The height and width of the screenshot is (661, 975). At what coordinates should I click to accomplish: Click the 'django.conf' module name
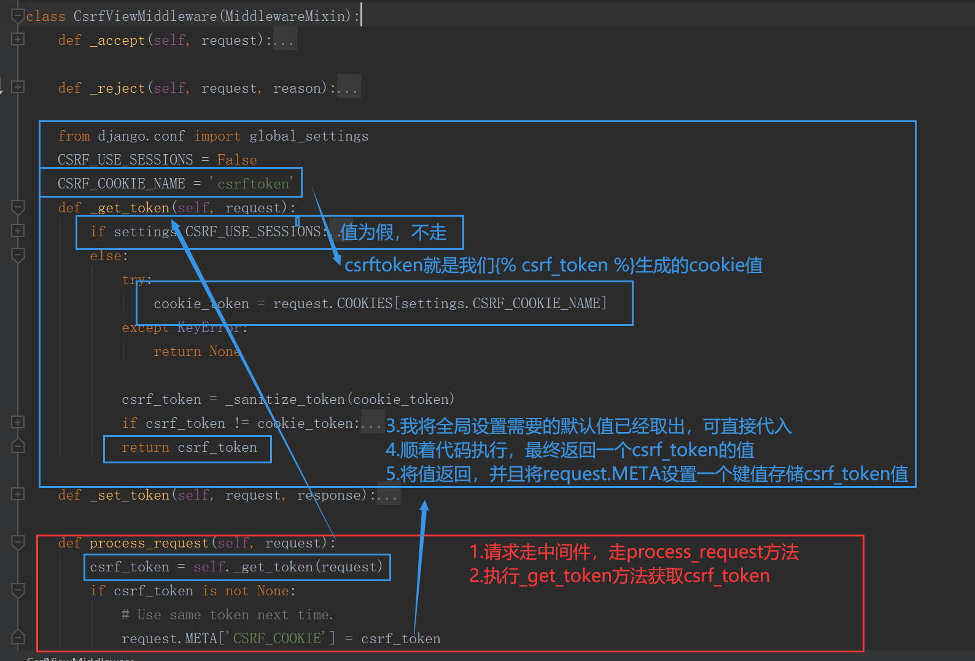coord(141,136)
